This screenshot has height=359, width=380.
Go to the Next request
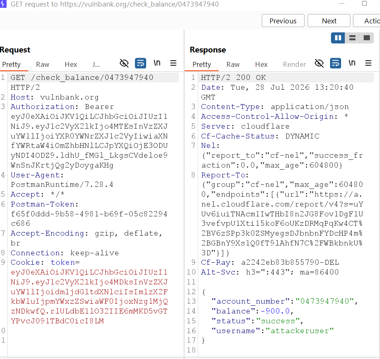329,21
